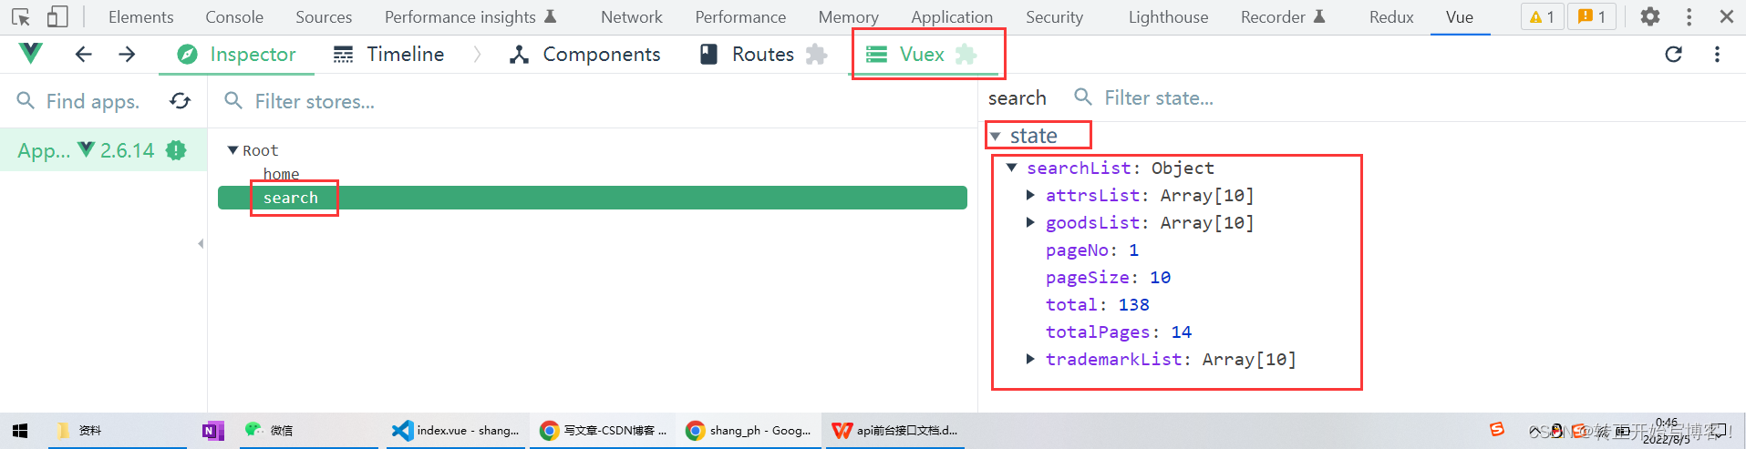Select the search store module
This screenshot has width=1746, height=449.
(593, 198)
